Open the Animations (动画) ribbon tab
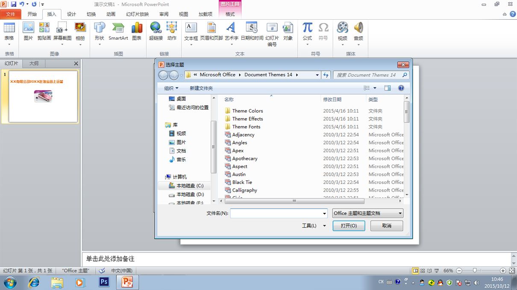The width and height of the screenshot is (517, 290). [111, 14]
